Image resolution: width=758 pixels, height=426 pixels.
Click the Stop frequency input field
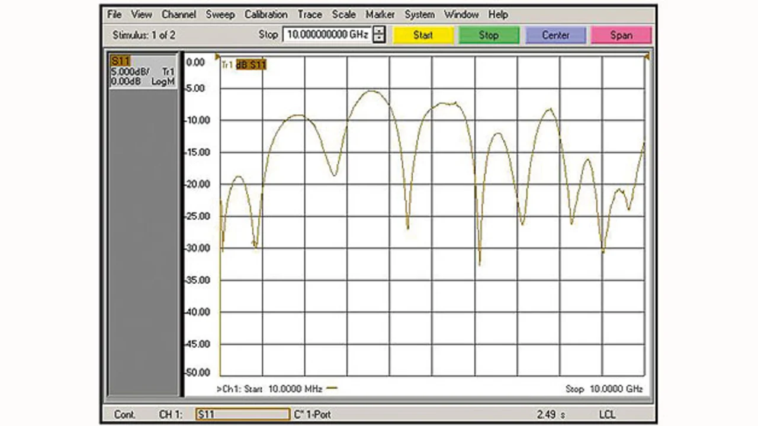(327, 35)
